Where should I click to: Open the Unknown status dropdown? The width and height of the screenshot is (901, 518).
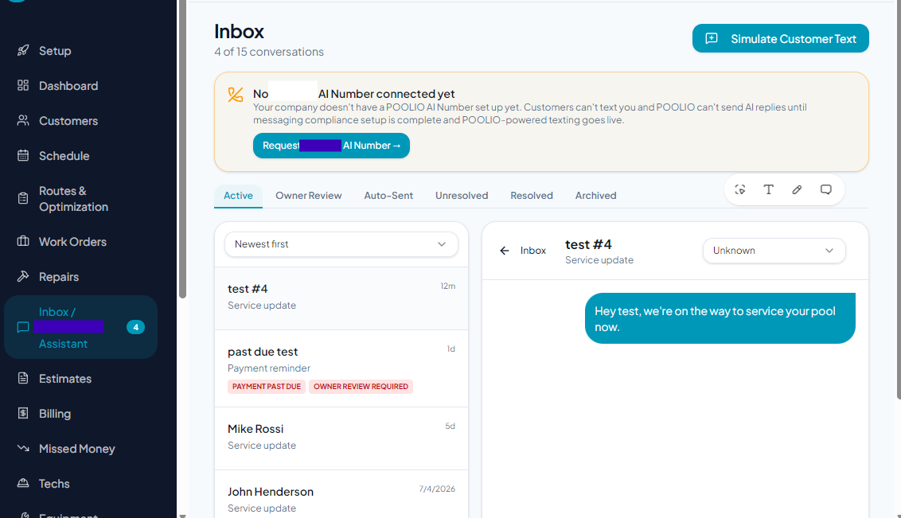(x=774, y=251)
